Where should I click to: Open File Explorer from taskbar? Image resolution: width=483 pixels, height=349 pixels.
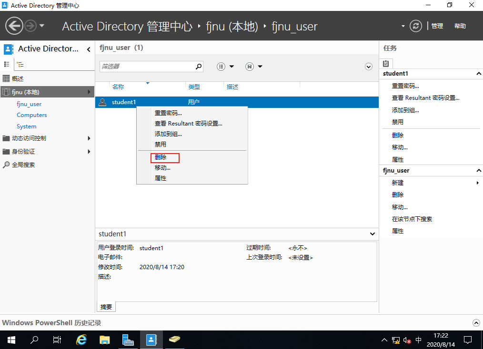[x=105, y=340]
